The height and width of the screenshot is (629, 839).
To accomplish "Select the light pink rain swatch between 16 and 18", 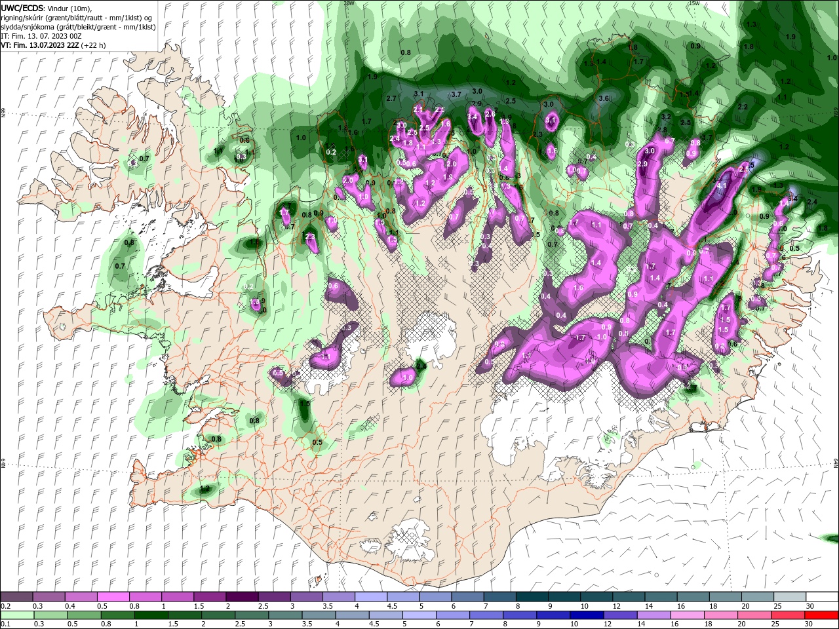I will coord(687,615).
